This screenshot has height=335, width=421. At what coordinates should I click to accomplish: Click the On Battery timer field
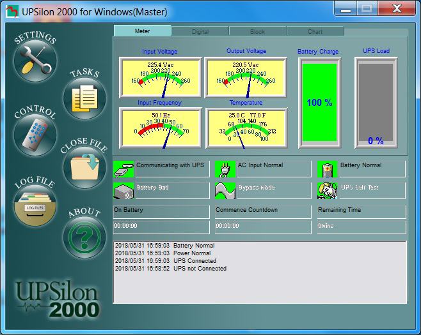pos(161,227)
